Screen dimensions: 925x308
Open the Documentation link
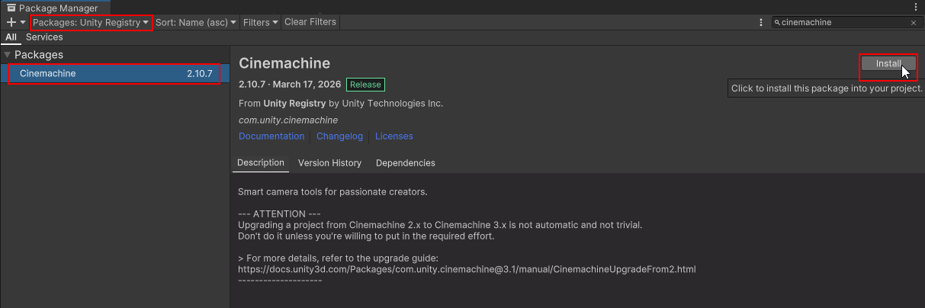[x=271, y=136]
